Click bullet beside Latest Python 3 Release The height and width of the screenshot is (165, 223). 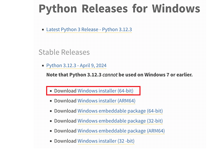43,30
